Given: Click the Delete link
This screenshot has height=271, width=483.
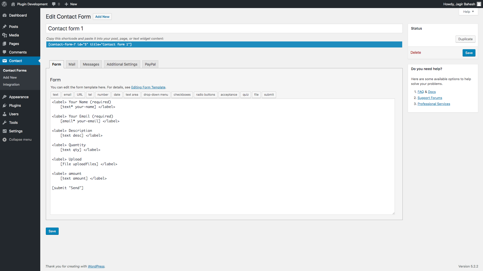Looking at the screenshot, I should coord(416,52).
